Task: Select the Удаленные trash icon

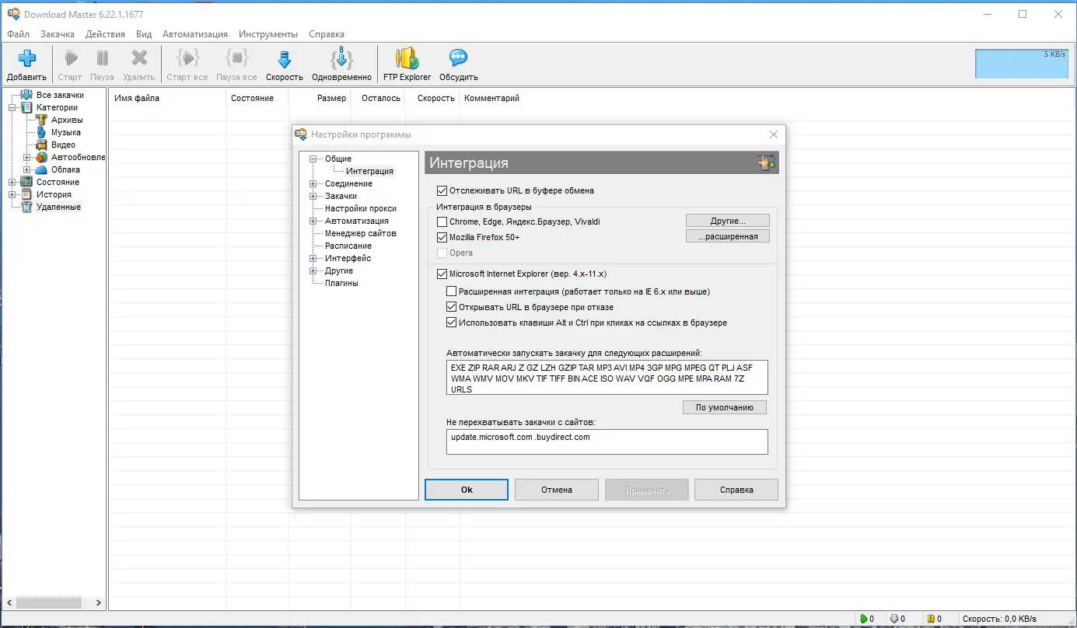Action: [26, 207]
